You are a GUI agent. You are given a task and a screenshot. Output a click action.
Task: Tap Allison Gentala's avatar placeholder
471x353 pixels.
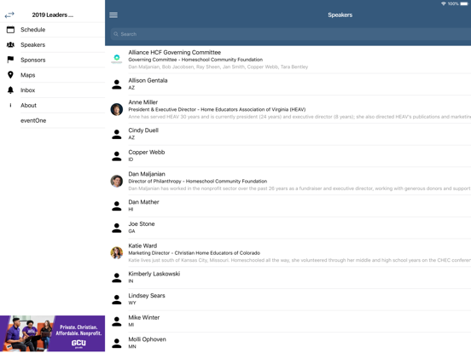117,84
